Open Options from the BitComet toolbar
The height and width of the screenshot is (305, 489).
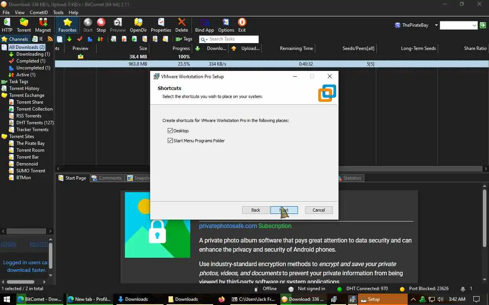coord(226,25)
